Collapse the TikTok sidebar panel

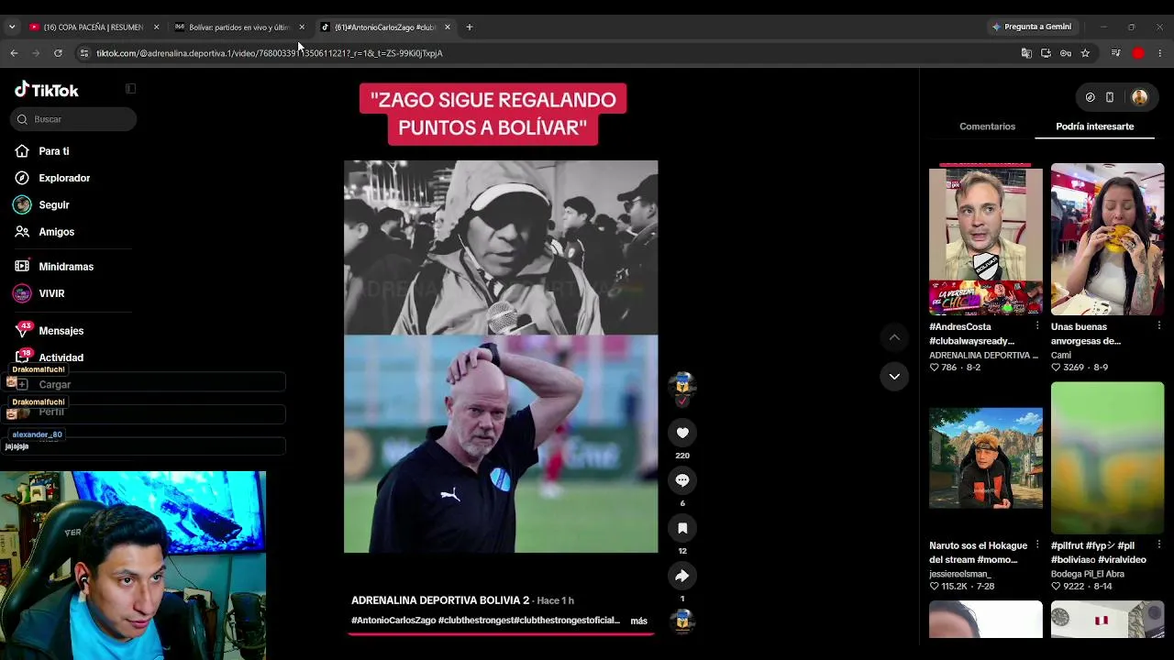[x=130, y=89]
